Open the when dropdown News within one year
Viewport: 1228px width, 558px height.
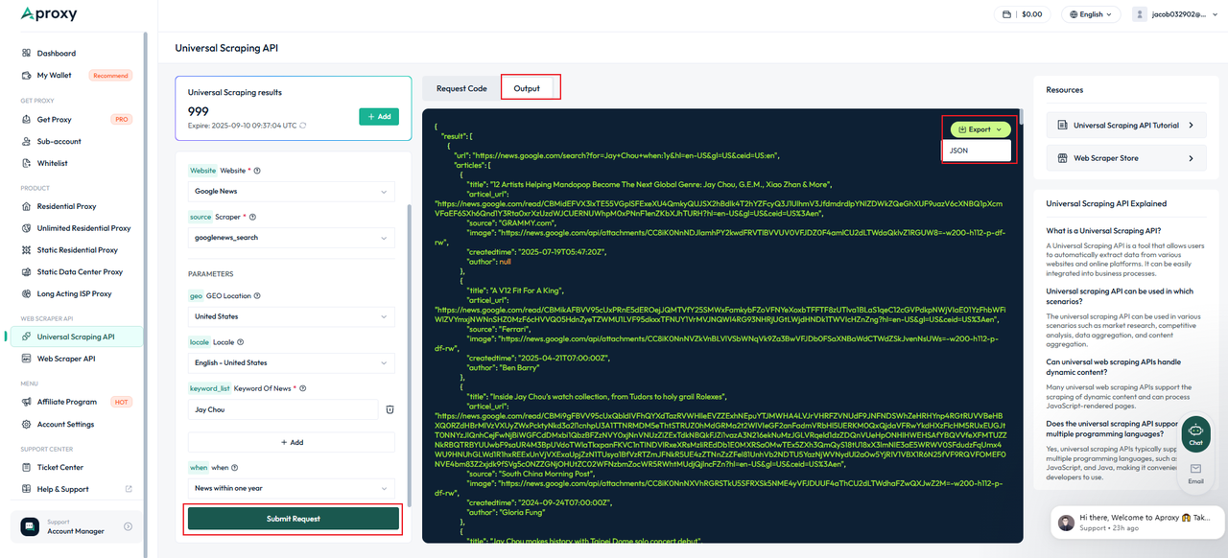(291, 488)
